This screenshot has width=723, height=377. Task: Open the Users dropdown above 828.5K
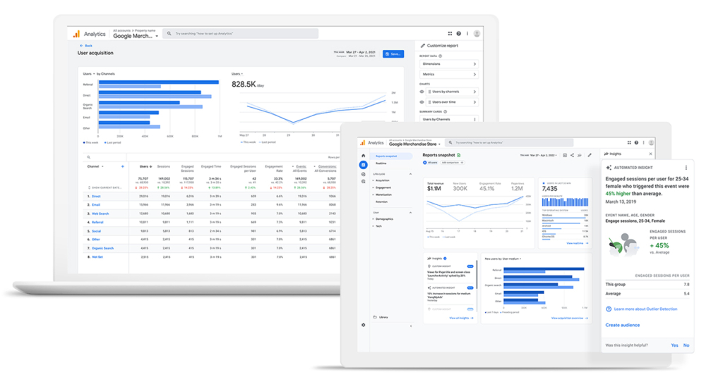pos(237,74)
